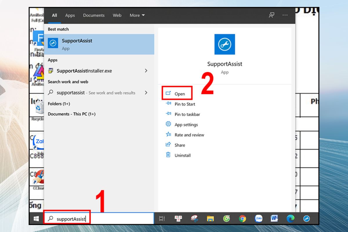Open the SupportAssist best match result
Screen dimensions: 348x232
[x=99, y=44]
